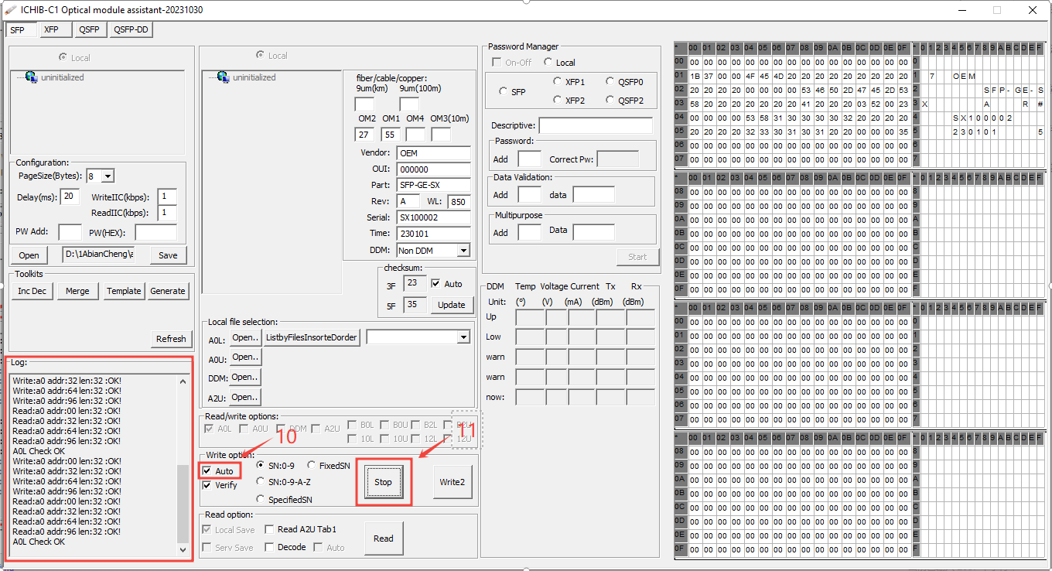Open the PageSize(Bytes) dropdown
Screen dimensions: 1052x571
[x=108, y=176]
